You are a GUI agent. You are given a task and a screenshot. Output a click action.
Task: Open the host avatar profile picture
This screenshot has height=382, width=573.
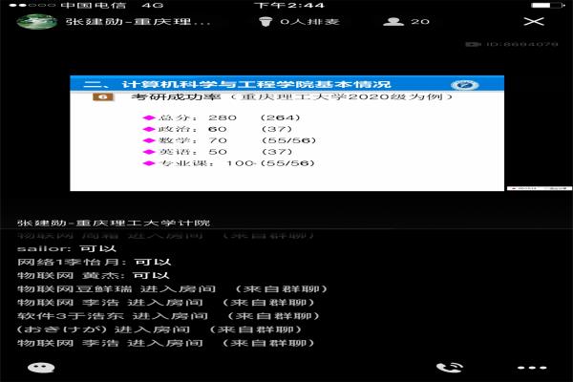[x=36, y=22]
